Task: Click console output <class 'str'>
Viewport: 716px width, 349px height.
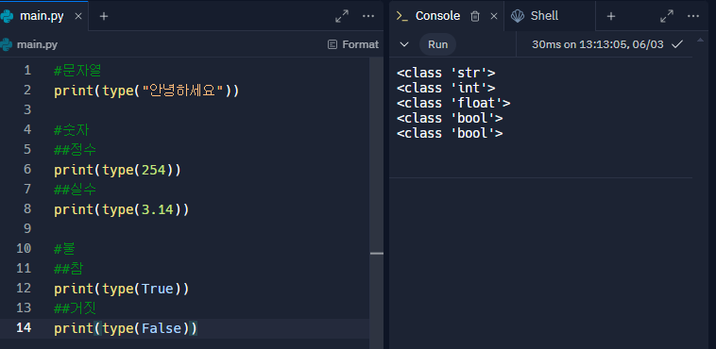Action: click(446, 73)
